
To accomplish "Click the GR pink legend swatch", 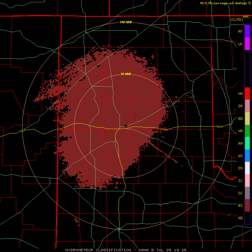I will tap(247, 106).
